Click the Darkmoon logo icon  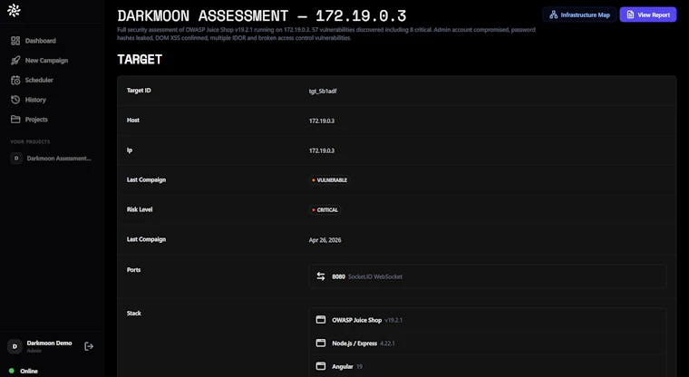point(15,11)
